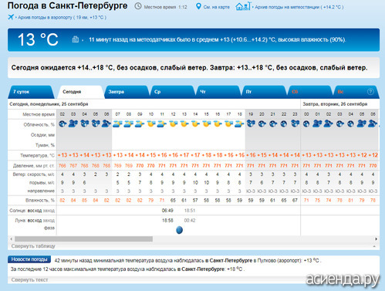Switch to the Завтра tab
The height and width of the screenshot is (291, 385).
tap(127, 92)
